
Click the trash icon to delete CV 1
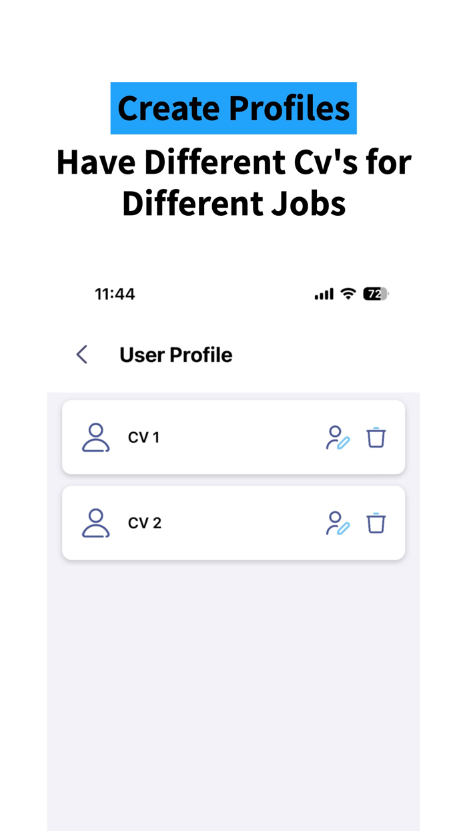[x=376, y=437]
